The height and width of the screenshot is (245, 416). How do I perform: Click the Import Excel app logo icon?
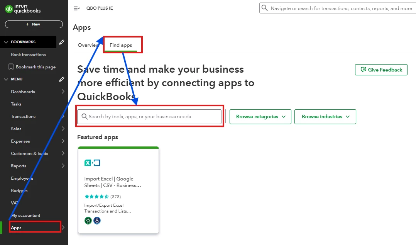(x=92, y=163)
